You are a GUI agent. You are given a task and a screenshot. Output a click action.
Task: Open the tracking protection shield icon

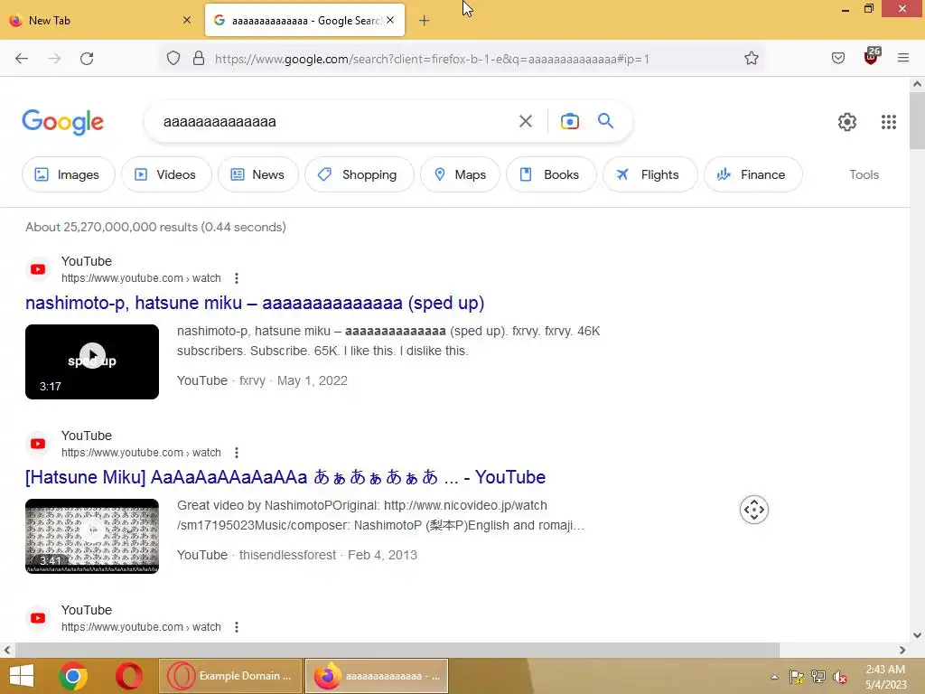coord(173,59)
